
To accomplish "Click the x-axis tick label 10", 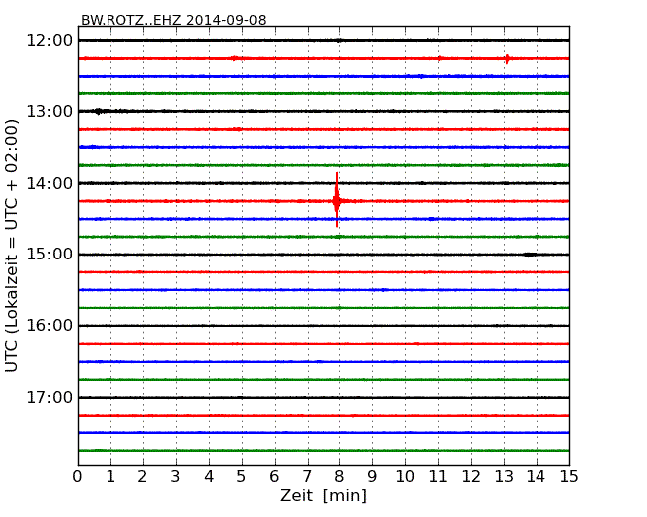I will coord(405,477).
